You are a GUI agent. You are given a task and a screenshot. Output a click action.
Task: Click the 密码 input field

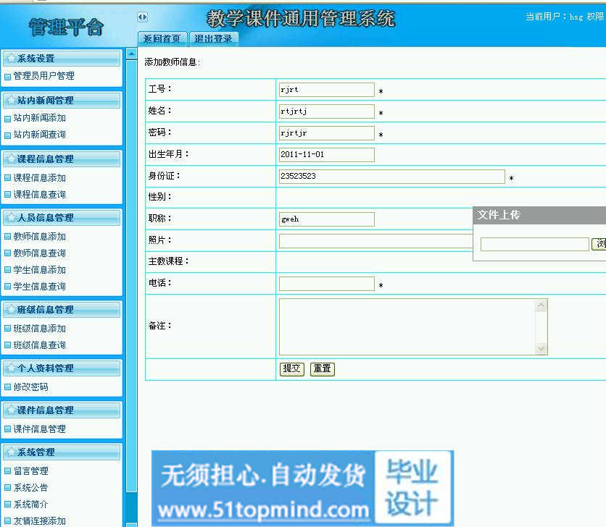(x=327, y=133)
